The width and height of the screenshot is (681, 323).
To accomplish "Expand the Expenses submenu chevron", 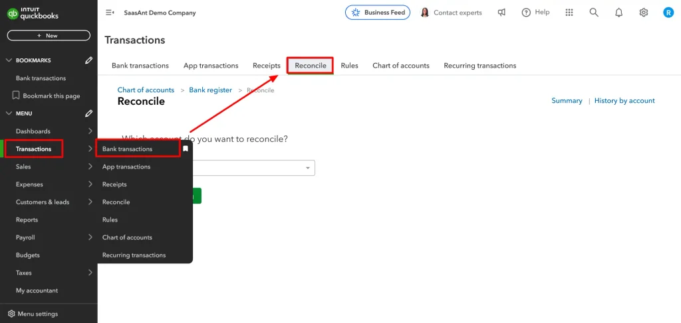I will pos(90,184).
